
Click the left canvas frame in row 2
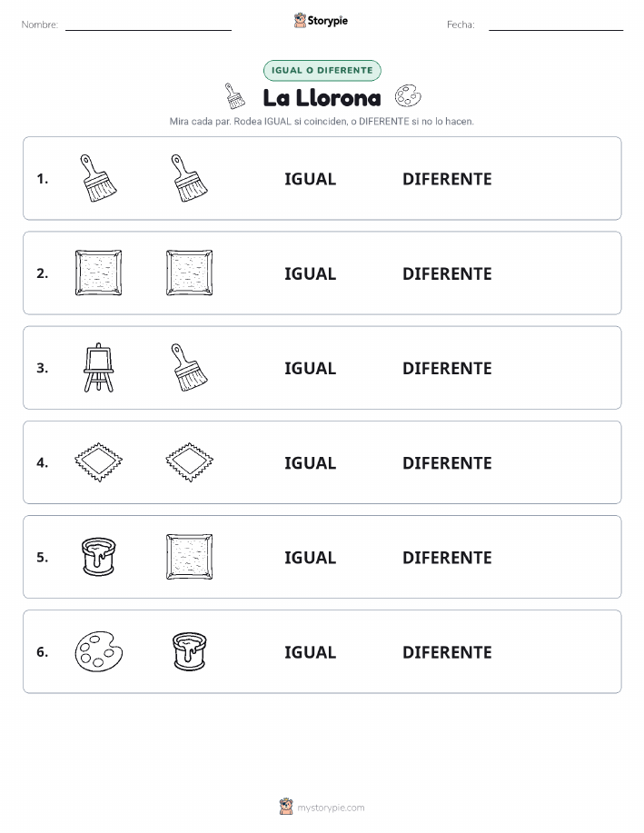[99, 273]
